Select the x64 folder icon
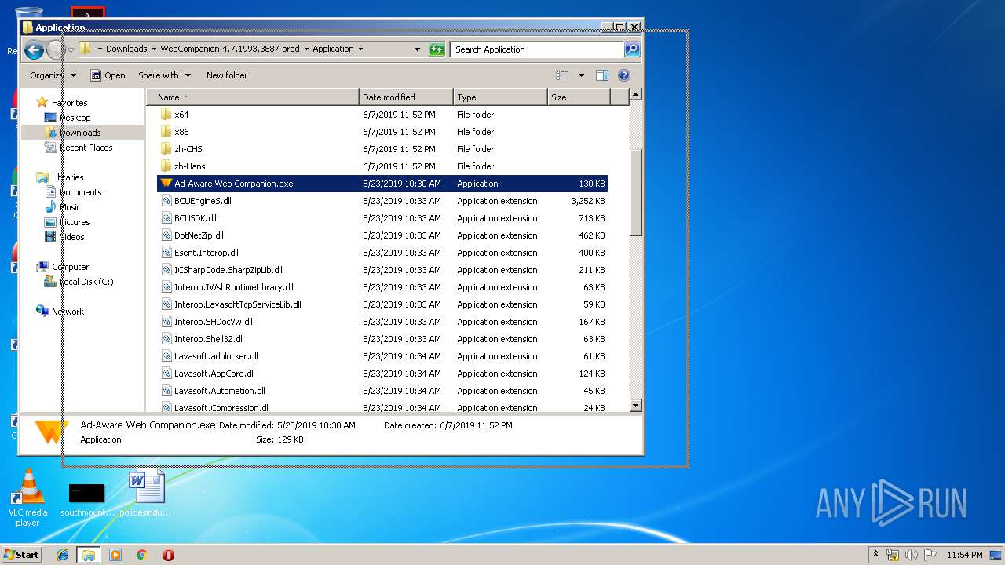This screenshot has height=565, width=1005. [x=166, y=115]
